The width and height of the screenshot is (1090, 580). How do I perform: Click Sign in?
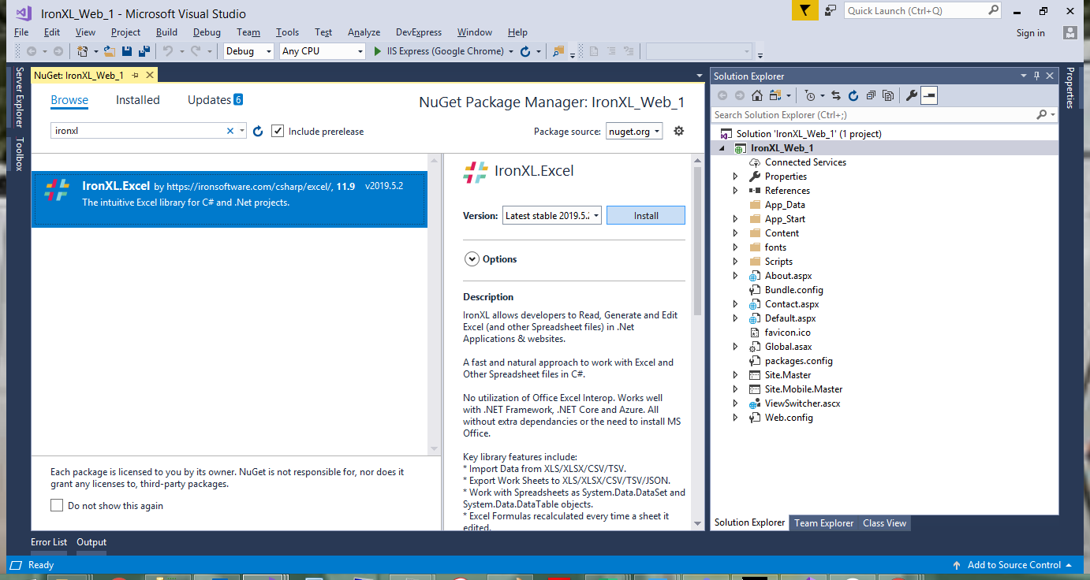1030,33
